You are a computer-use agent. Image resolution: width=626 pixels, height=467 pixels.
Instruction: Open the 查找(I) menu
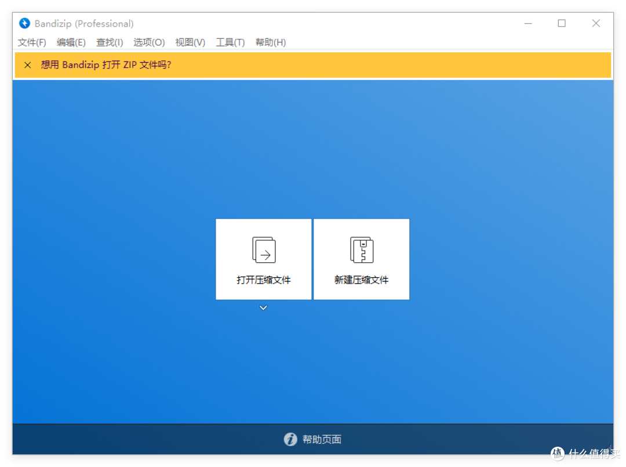(110, 42)
